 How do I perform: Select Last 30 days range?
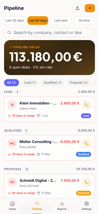[15, 21]
